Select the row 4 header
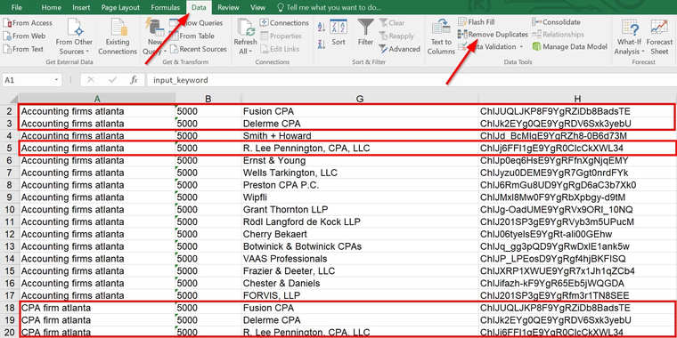677x338 pixels. tap(10, 136)
